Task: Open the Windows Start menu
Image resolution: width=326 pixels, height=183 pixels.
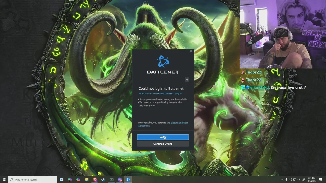Action: pyautogui.click(x=4, y=180)
